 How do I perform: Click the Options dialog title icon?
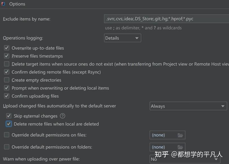pyautogui.click(x=4, y=4)
